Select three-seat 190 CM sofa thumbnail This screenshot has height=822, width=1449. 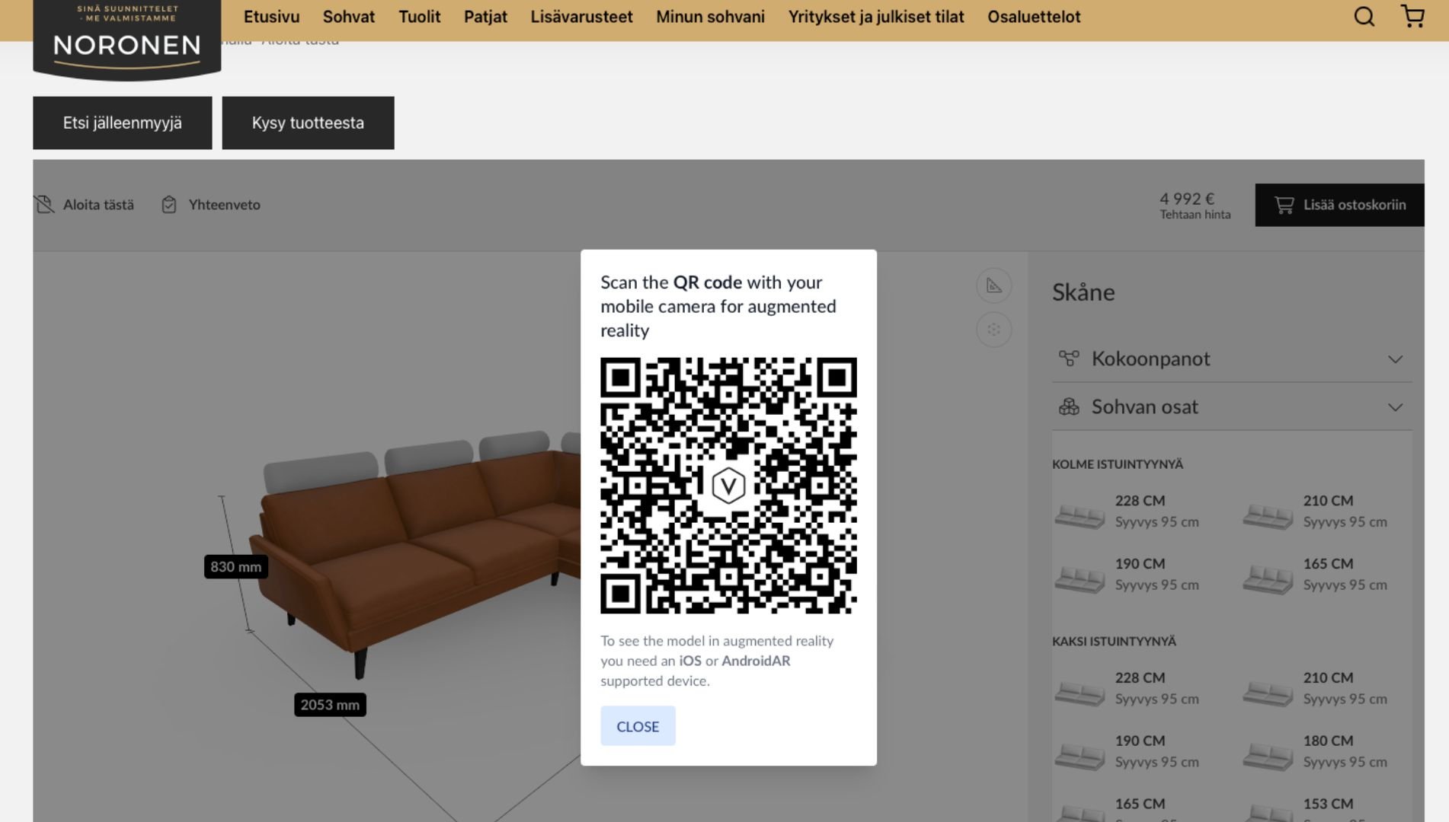coord(1080,580)
